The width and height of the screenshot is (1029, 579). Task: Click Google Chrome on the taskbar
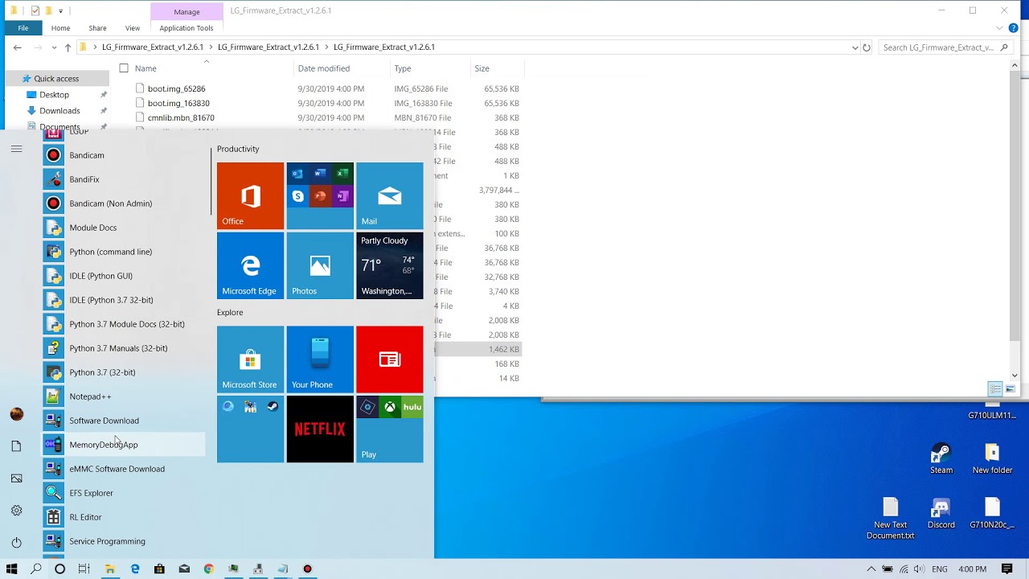pos(208,569)
